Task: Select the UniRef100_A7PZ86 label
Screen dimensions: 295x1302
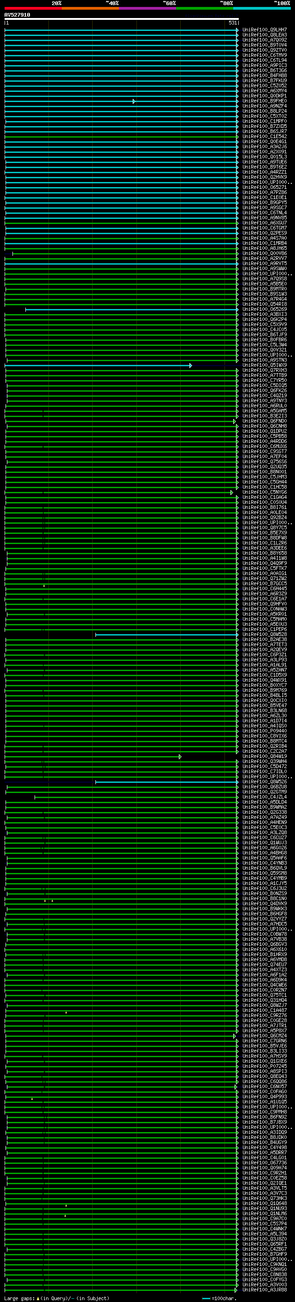Action: coord(265,192)
